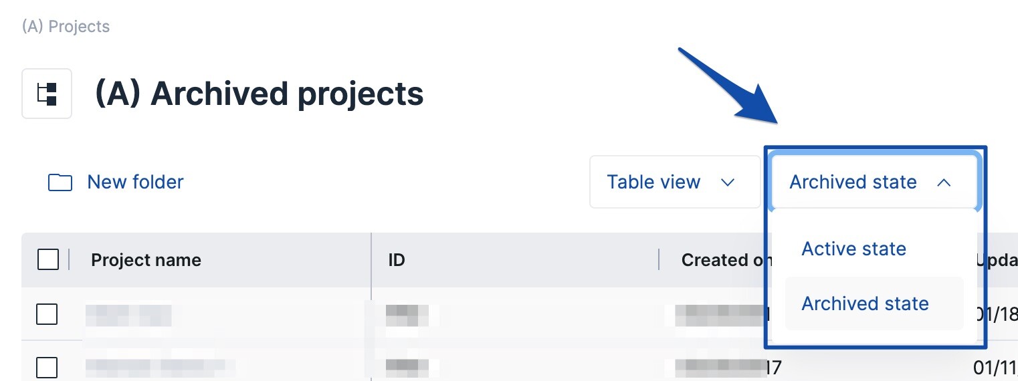The width and height of the screenshot is (1018, 381).
Task: Open the first row's blurred project name
Action: click(128, 314)
